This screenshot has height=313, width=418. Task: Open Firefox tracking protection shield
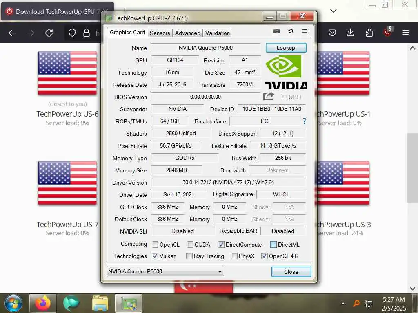click(x=72, y=33)
